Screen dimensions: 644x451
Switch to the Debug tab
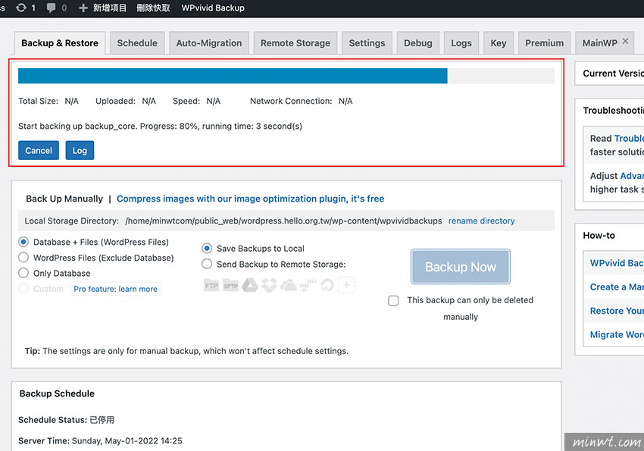[418, 43]
